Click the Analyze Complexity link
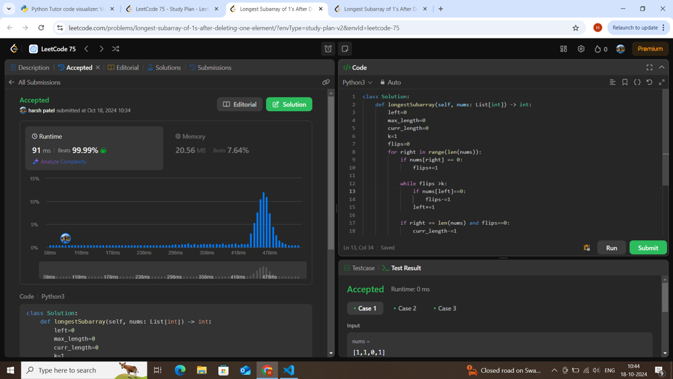The width and height of the screenshot is (673, 379). point(60,162)
